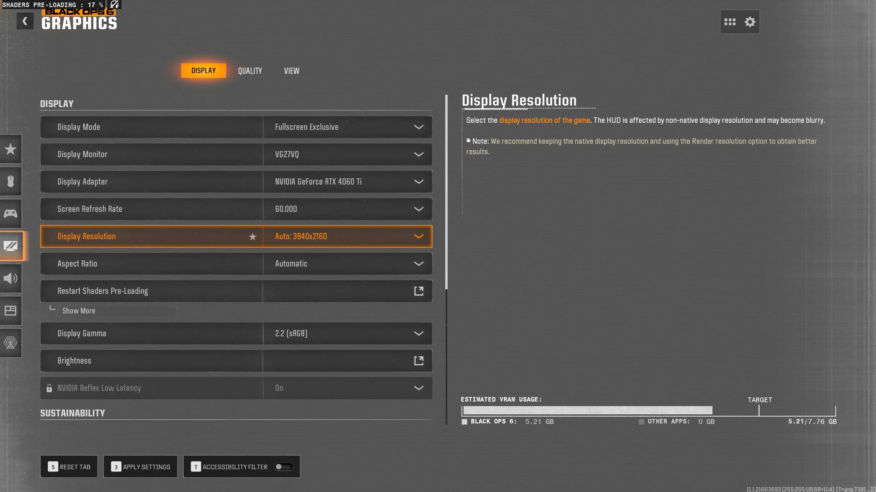This screenshot has width=876, height=492.
Task: Toggle favorite star on Display Resolution row
Action: 253,237
